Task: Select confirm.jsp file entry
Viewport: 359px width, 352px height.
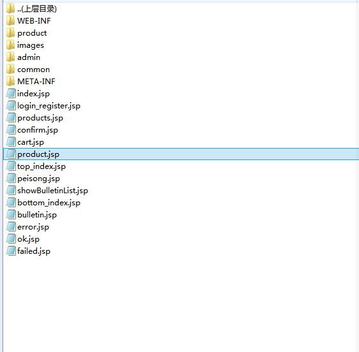Action: click(38, 130)
